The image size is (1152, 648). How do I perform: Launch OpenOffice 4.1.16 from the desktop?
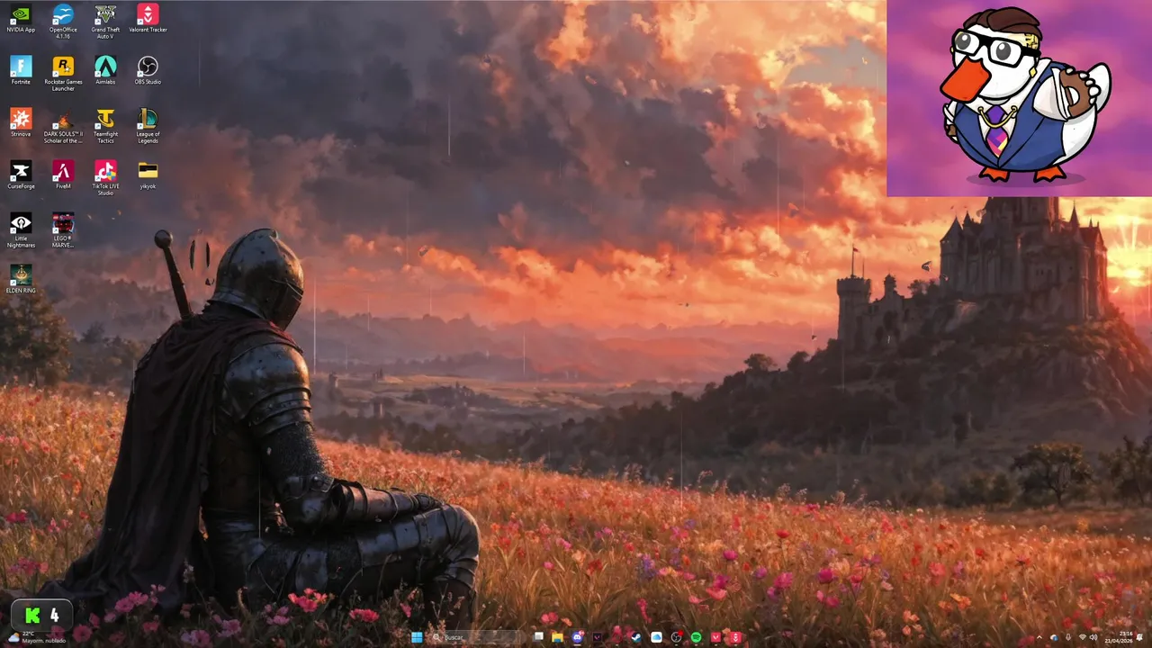[x=63, y=22]
